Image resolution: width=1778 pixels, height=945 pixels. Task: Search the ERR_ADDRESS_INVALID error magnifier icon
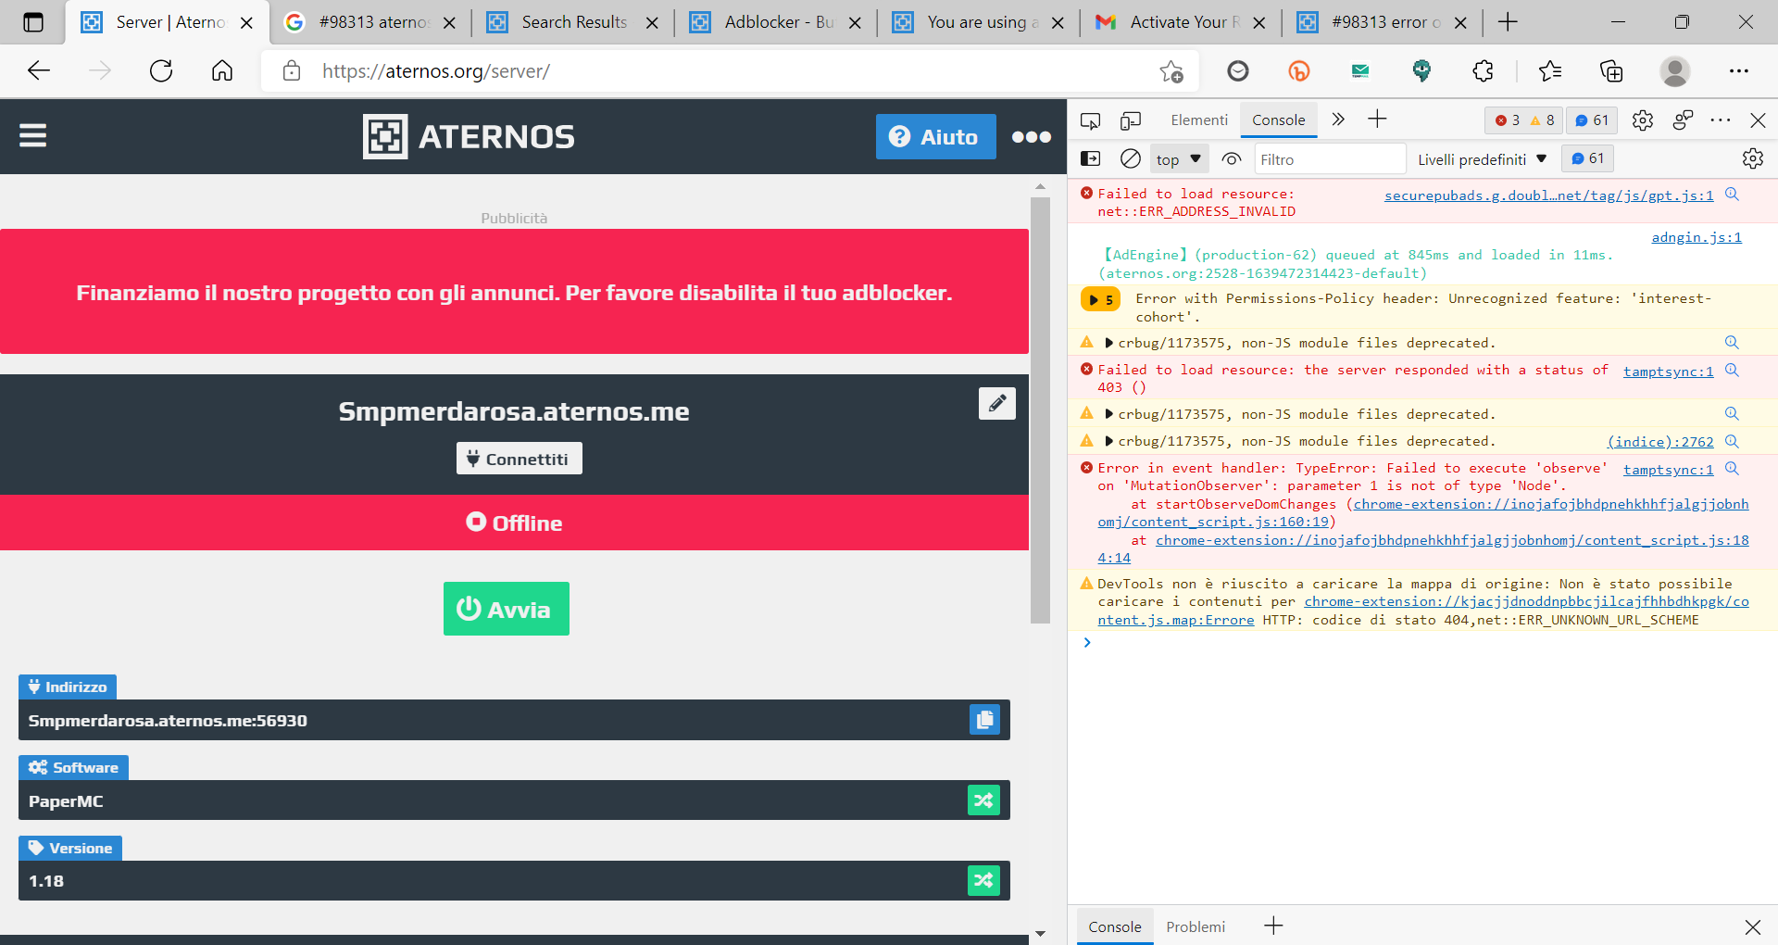tap(1732, 195)
